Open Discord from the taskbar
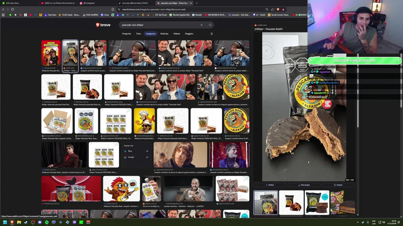The image size is (403, 226). [40, 222]
